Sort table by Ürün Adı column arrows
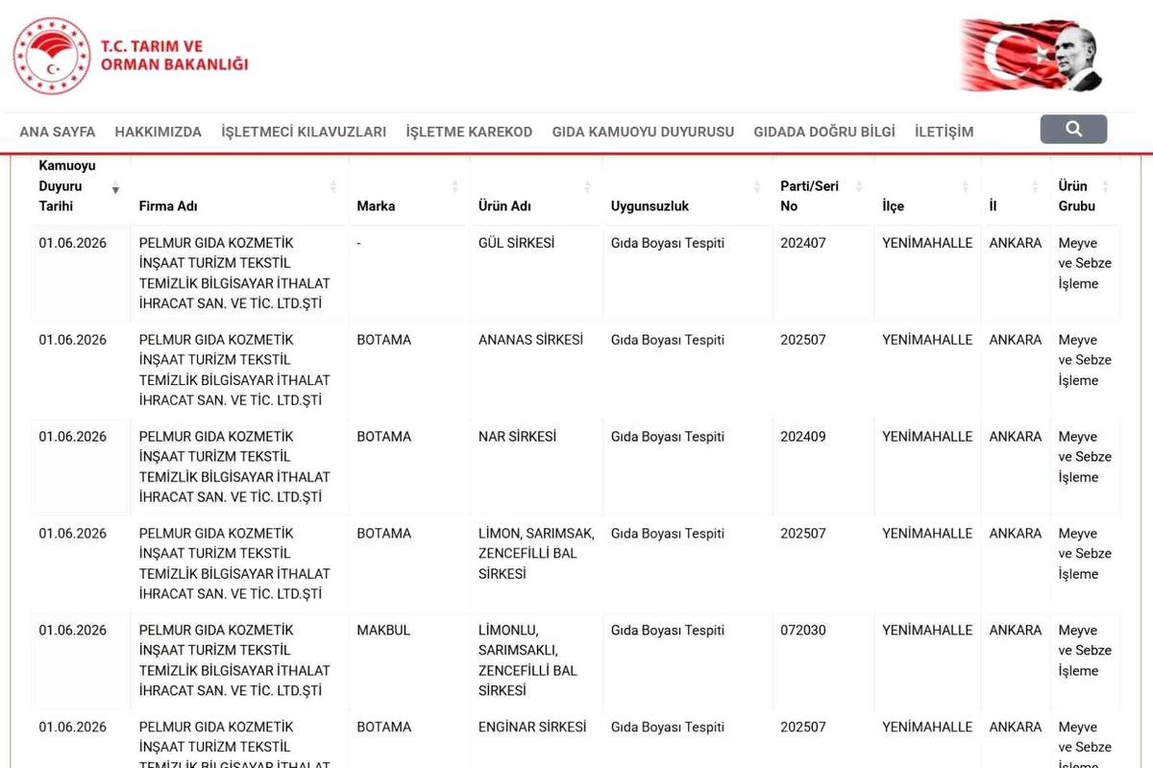The image size is (1153, 768). coord(587,186)
